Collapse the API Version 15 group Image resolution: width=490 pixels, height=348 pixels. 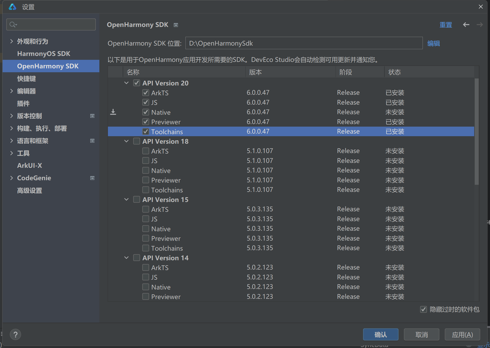[126, 199]
